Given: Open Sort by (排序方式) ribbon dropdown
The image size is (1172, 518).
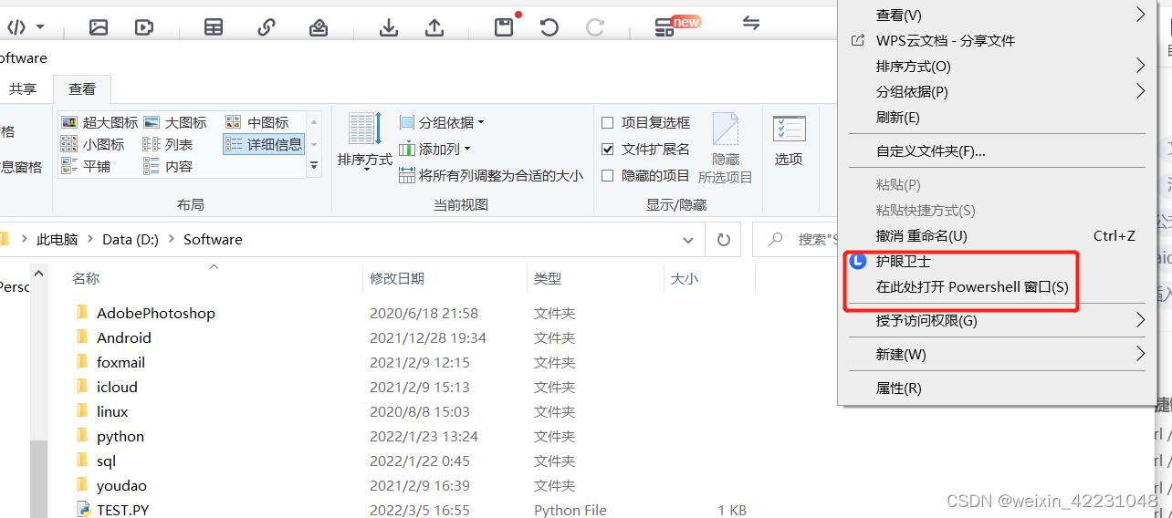Looking at the screenshot, I should (365, 140).
